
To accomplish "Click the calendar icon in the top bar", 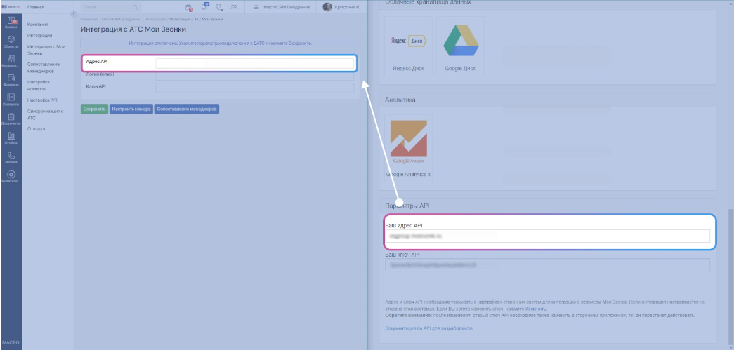I will pos(188,7).
